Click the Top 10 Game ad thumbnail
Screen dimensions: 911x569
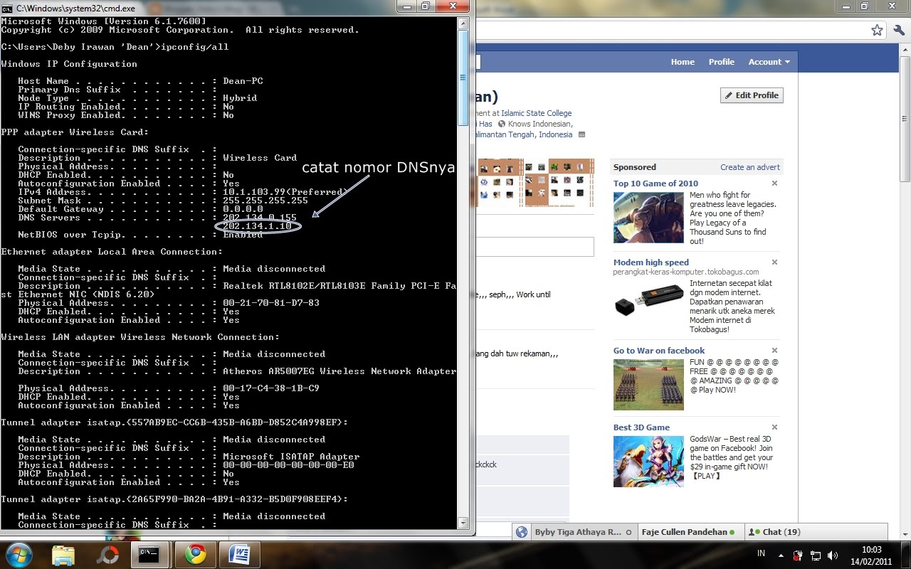click(x=648, y=218)
